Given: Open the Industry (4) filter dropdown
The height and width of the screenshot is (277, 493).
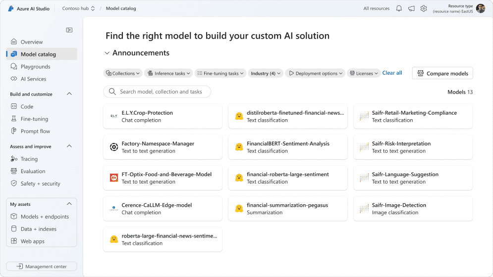Looking at the screenshot, I should pyautogui.click(x=266, y=73).
